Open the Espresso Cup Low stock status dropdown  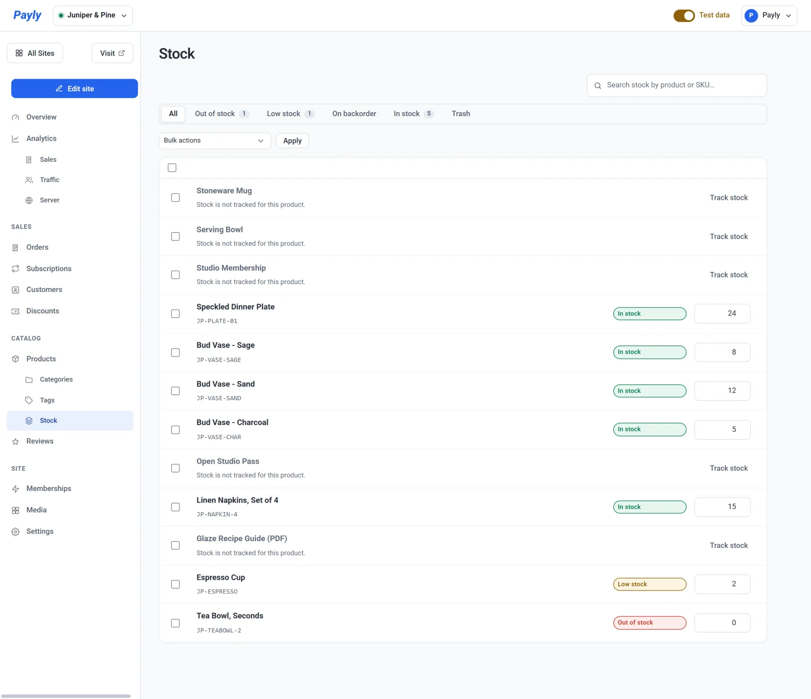[650, 584]
